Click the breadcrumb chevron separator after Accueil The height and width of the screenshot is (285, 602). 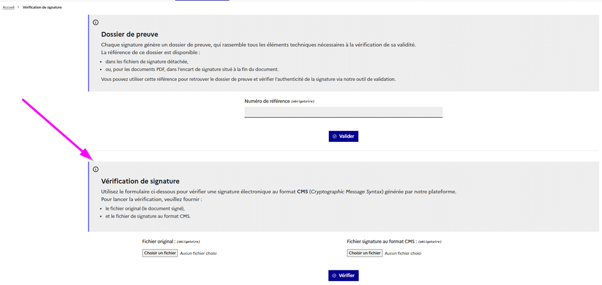point(18,7)
